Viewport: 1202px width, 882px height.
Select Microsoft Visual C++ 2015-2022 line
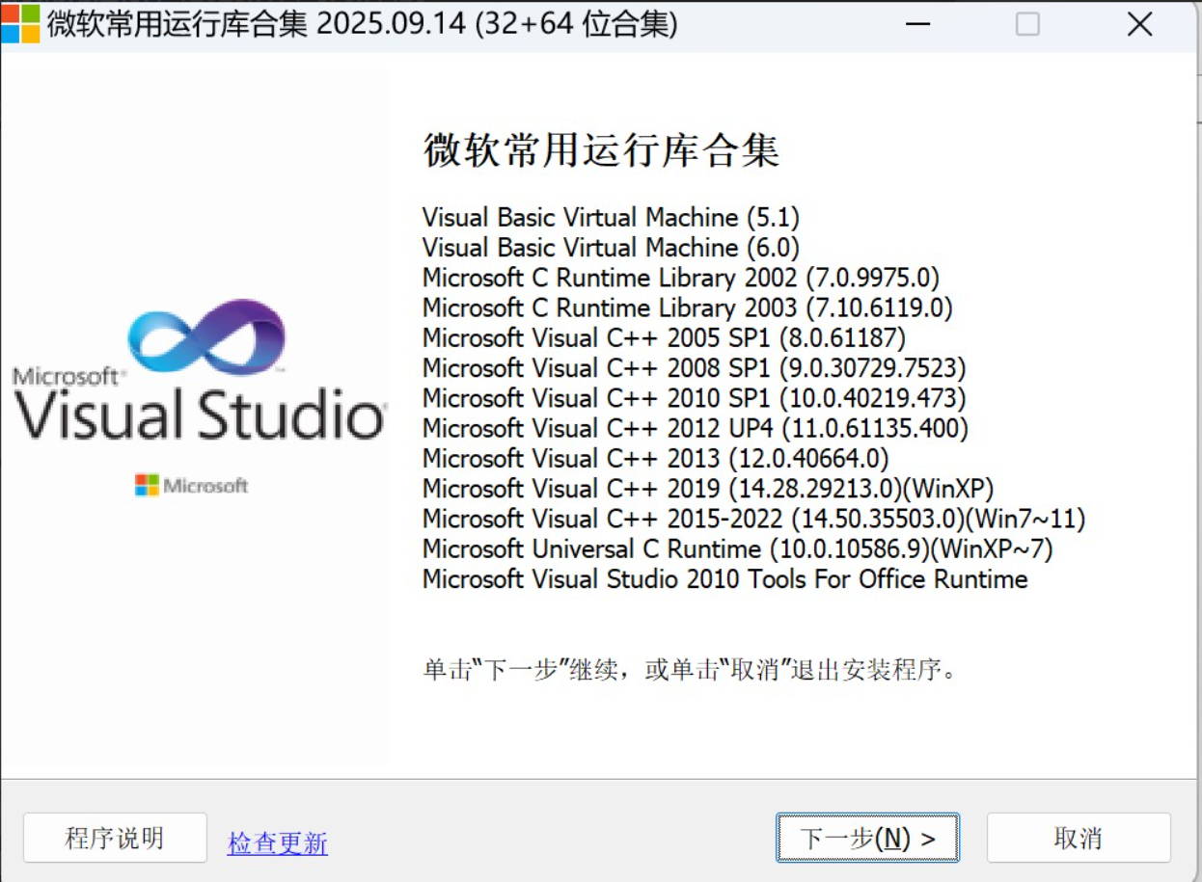754,519
